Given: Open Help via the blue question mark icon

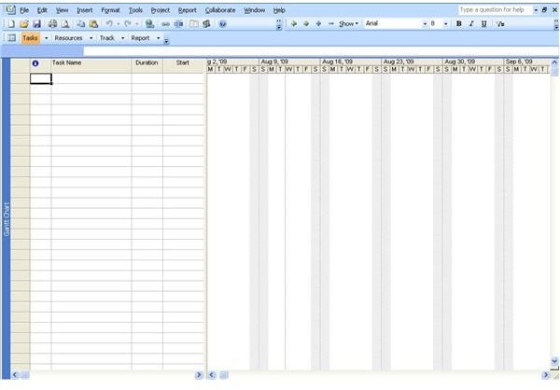Looking at the screenshot, I should (223, 24).
